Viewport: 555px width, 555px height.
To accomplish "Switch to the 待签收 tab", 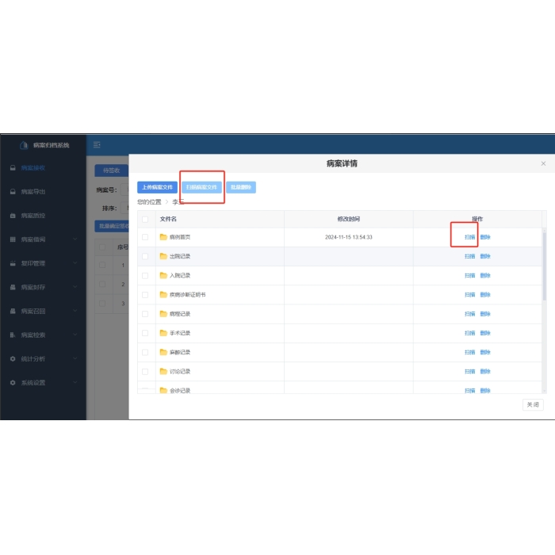I will click(x=110, y=170).
